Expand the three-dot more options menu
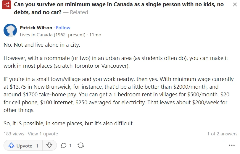240x154 pixels. (x=232, y=145)
